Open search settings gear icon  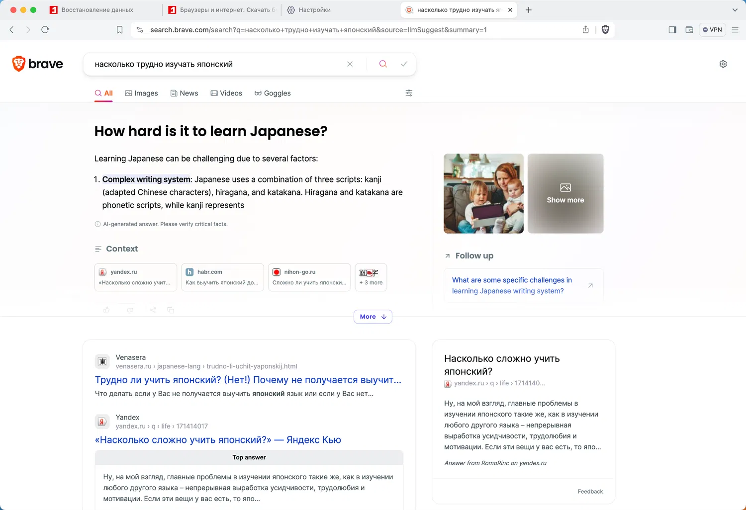tap(723, 64)
